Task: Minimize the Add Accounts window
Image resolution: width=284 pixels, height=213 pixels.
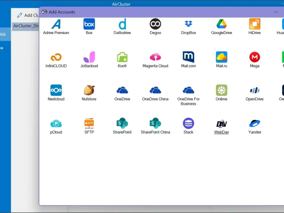Action: (x=276, y=12)
